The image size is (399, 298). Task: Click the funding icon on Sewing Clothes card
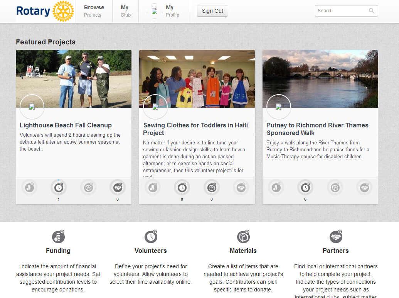click(153, 188)
